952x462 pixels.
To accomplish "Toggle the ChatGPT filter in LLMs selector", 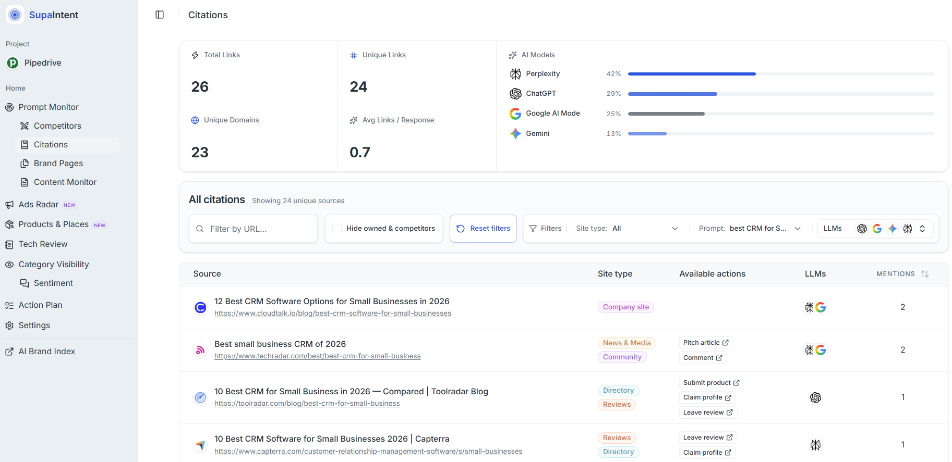I will [x=862, y=229].
